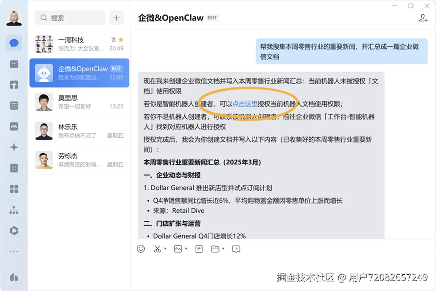The height and width of the screenshot is (291, 436).
Task: Open the bottom sidebar building icon
Action: pyautogui.click(x=14, y=277)
